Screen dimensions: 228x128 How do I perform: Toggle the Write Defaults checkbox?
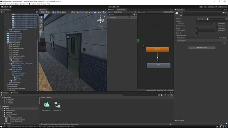pyautogui.click(x=197, y=36)
